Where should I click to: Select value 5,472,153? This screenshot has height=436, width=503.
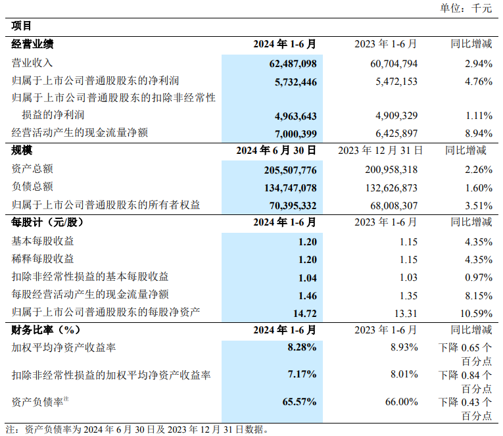396,82
